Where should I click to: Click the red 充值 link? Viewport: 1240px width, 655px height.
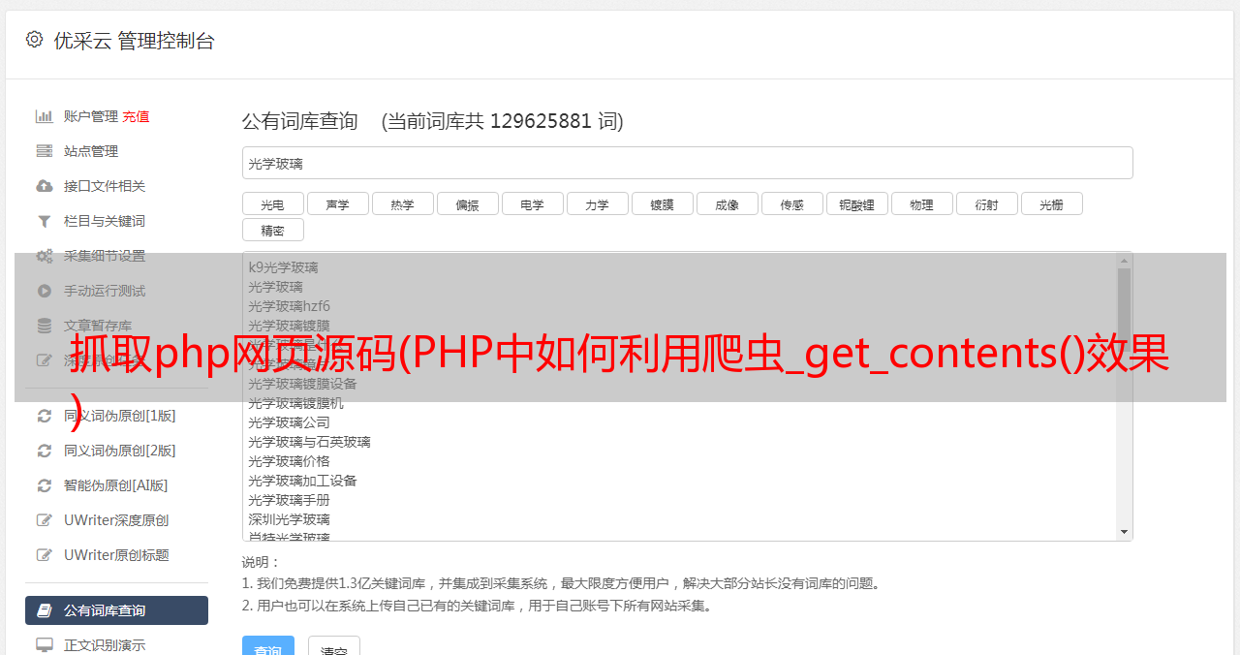click(x=136, y=116)
